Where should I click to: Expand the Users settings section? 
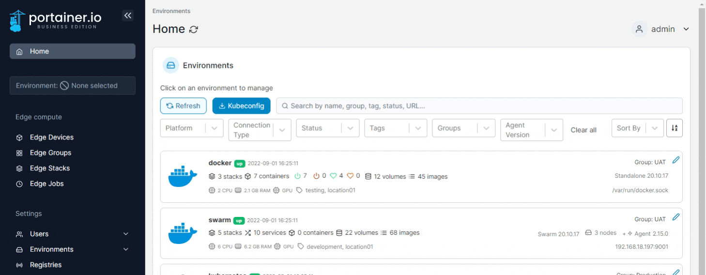(x=73, y=234)
